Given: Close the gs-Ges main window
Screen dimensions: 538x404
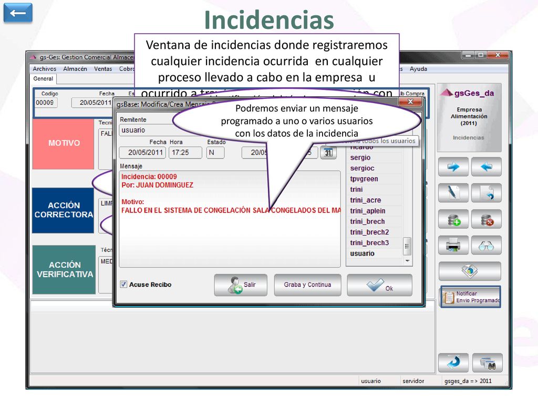Looking at the screenshot, I should click(498, 55).
